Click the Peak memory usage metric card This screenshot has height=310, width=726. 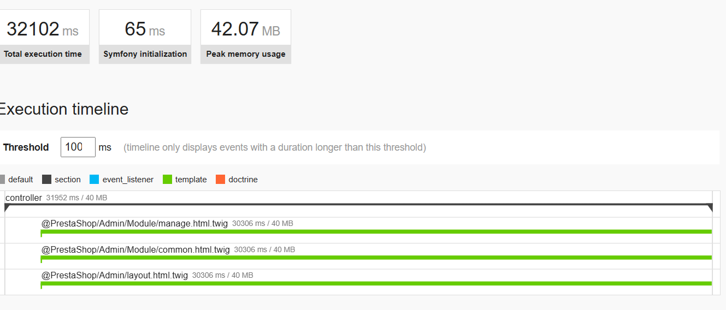[246, 36]
